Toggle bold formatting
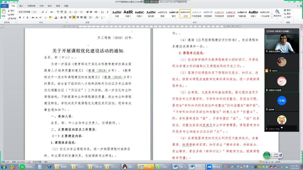This screenshot has height=170, width=303. tap(20, 17)
